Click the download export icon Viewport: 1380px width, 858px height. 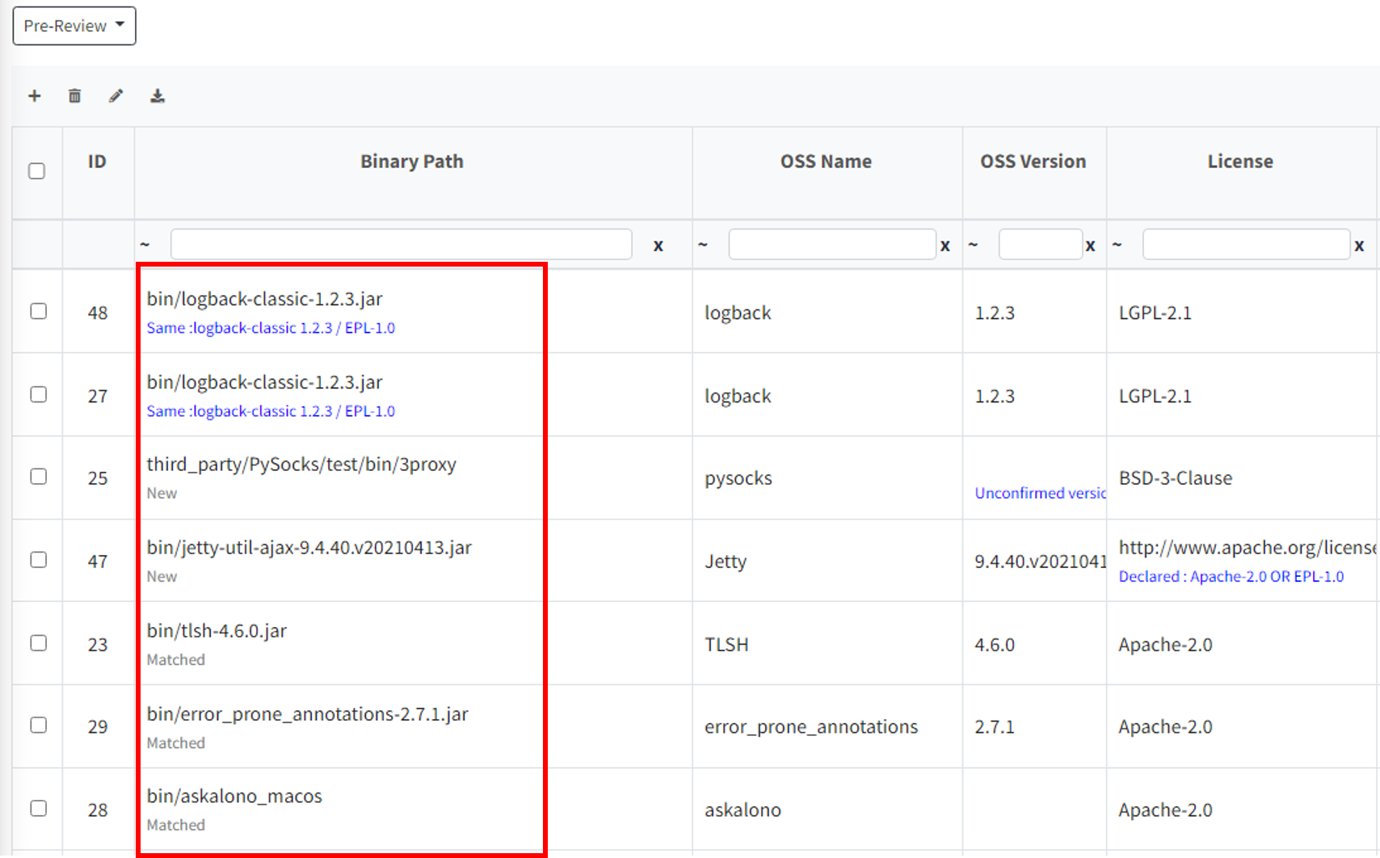(x=158, y=96)
